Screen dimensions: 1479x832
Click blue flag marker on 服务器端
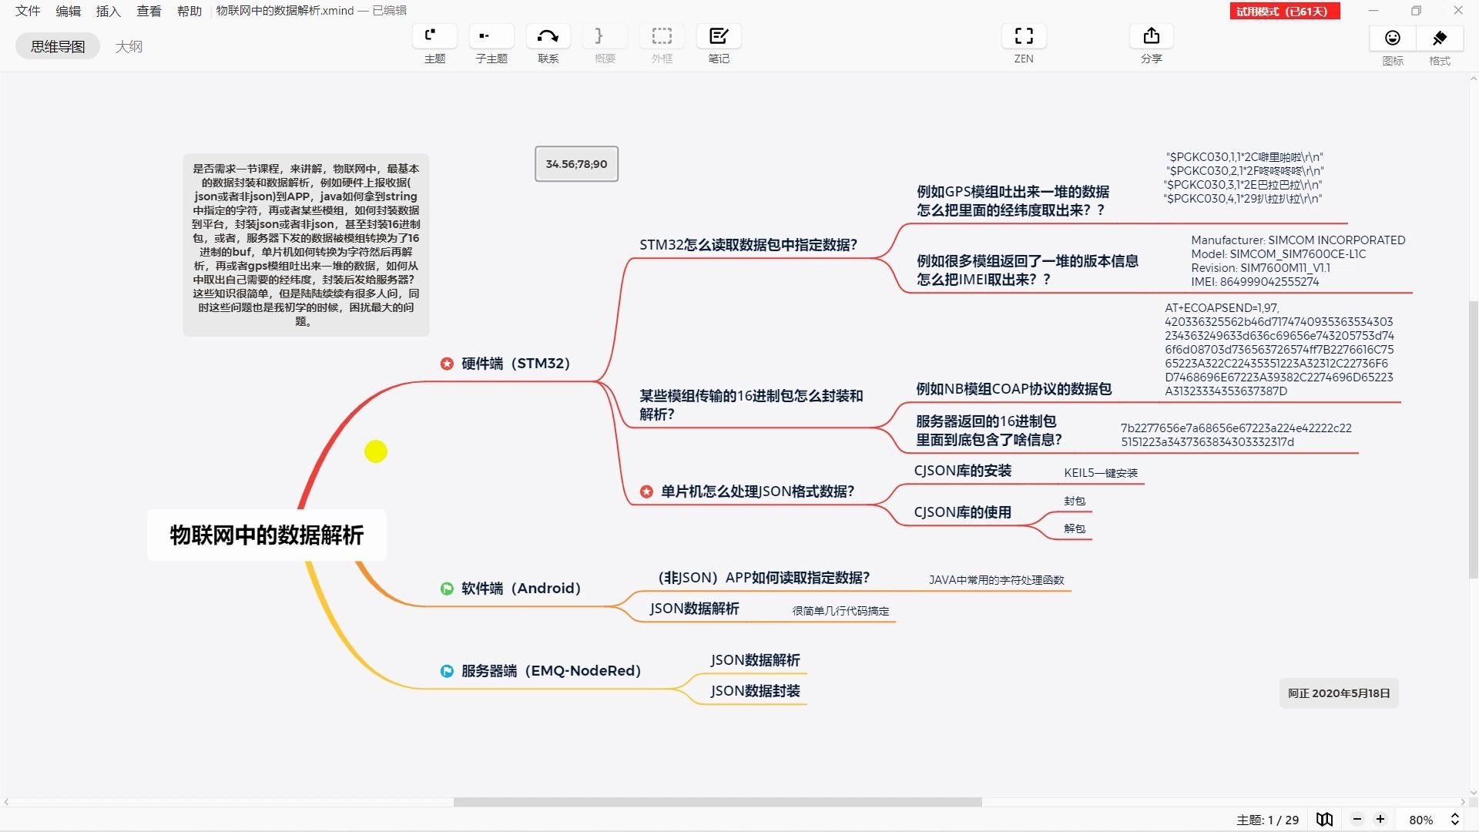(x=447, y=671)
